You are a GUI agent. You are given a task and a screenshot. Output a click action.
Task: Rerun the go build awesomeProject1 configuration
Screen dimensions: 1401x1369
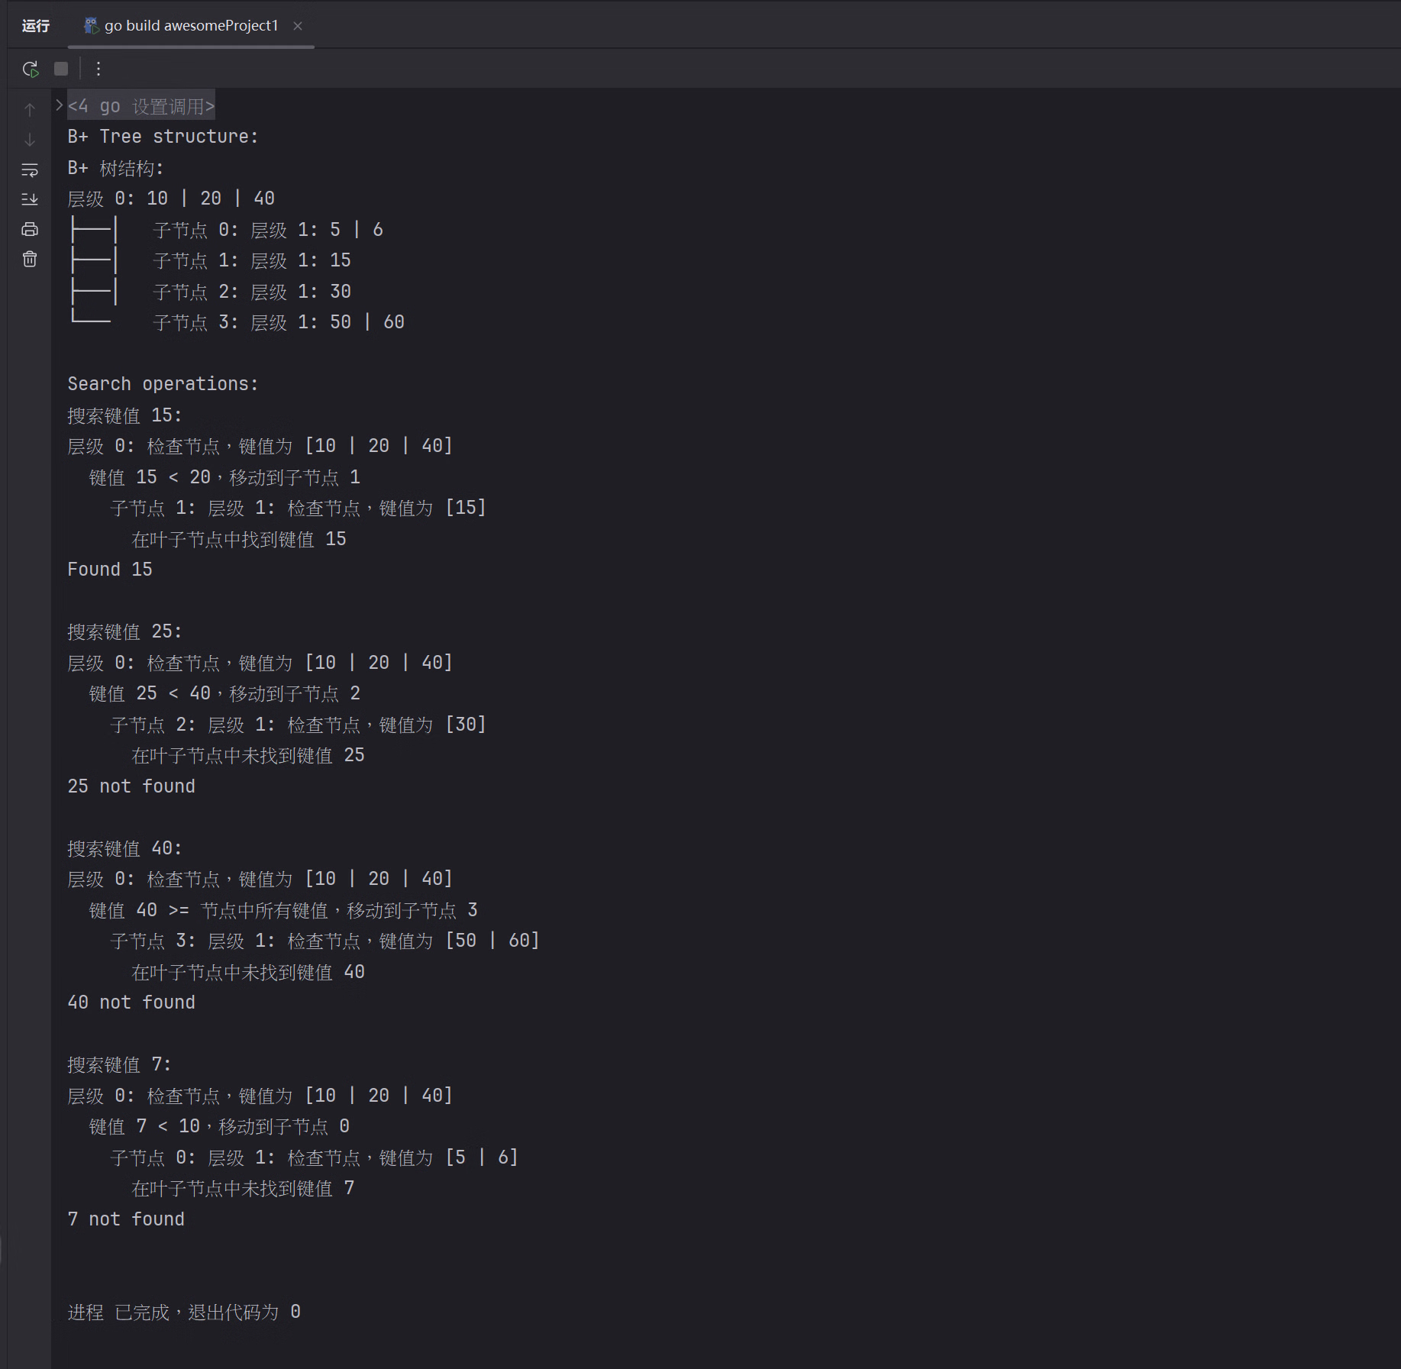31,69
